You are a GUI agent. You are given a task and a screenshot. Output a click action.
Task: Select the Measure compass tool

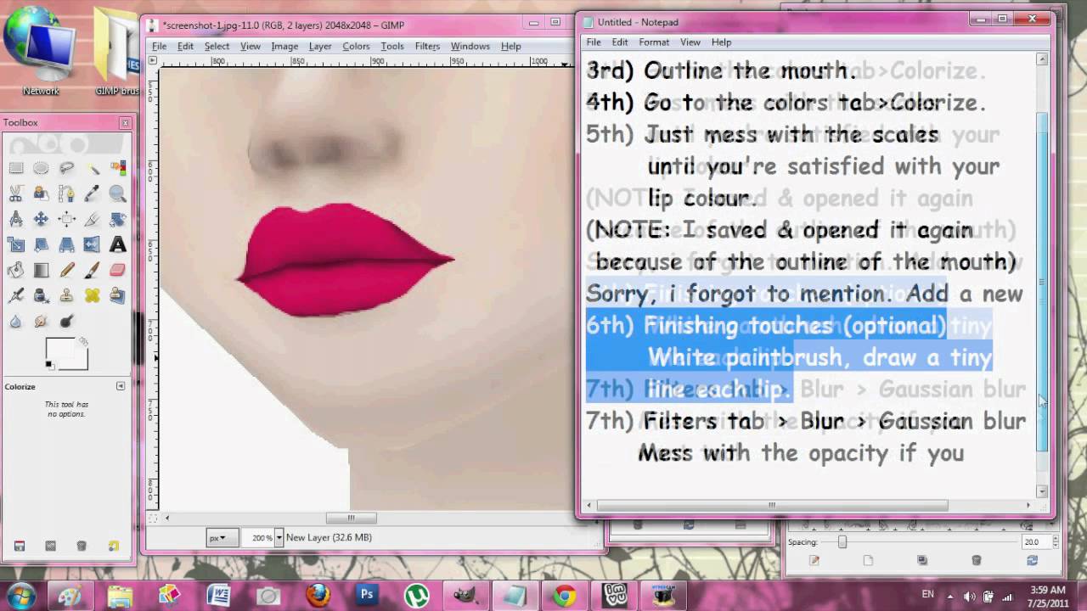[16, 219]
